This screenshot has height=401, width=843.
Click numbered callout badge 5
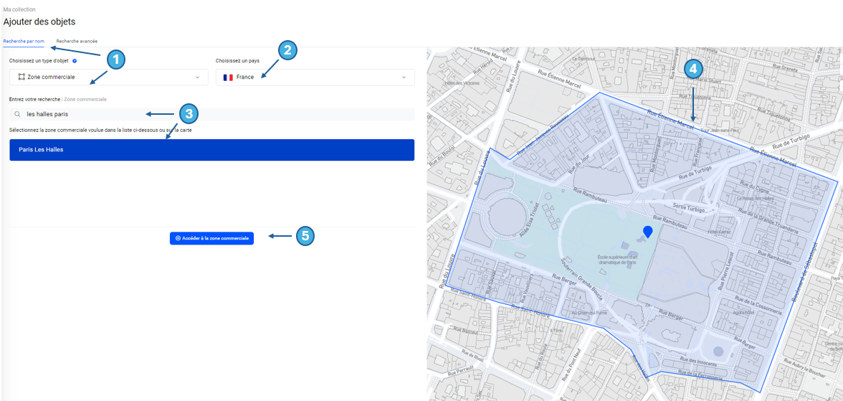305,235
